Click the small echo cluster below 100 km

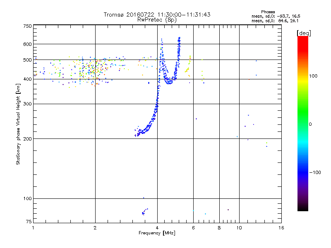[x=144, y=212]
